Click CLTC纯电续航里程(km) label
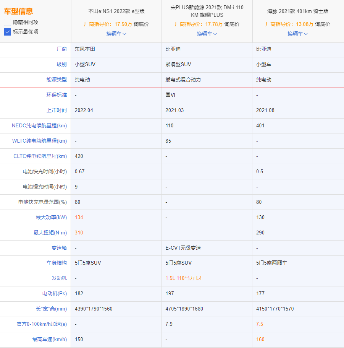Screen dimensions: 344x348 click(40, 156)
